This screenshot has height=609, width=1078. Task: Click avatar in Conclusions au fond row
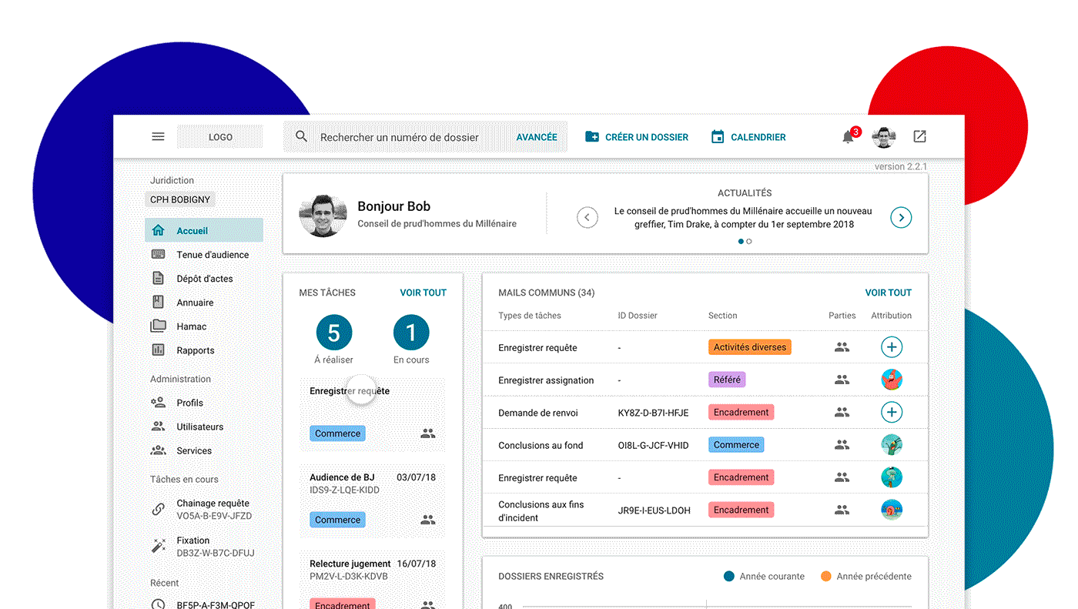point(892,445)
